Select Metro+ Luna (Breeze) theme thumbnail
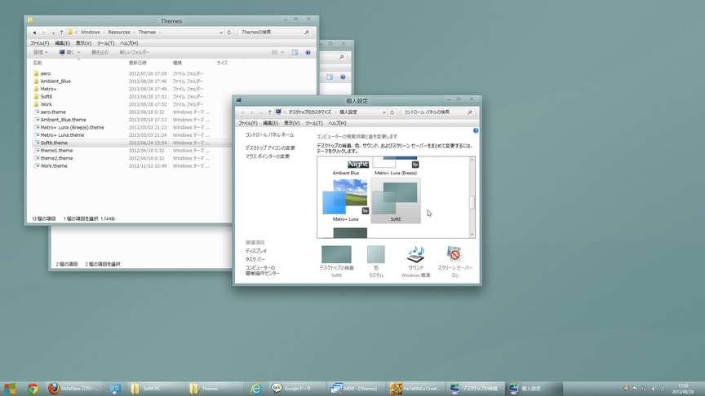705x396 pixels. tap(396, 166)
